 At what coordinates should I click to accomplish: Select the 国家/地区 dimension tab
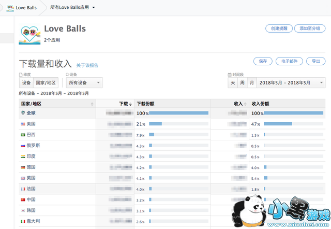(x=46, y=83)
